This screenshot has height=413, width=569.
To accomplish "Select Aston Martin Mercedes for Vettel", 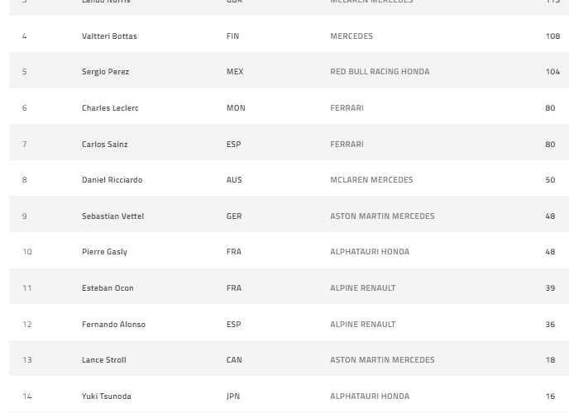I will pyautogui.click(x=382, y=216).
